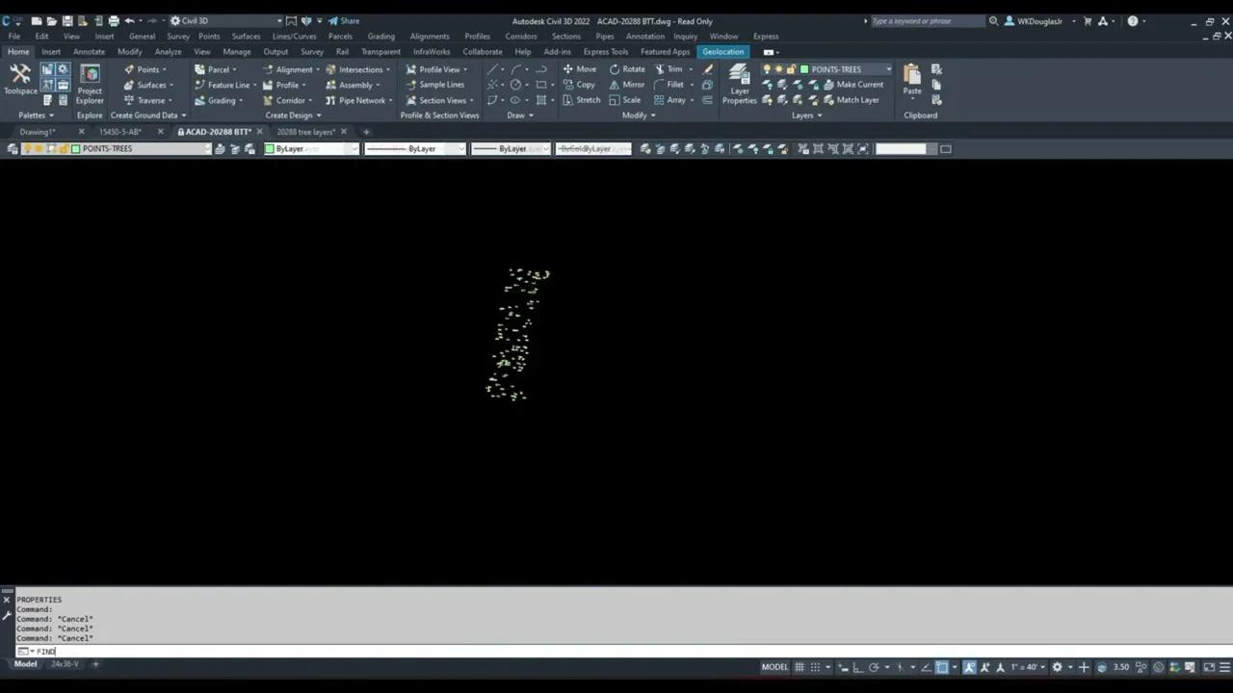Screen dimensions: 1233x693
Task: Toggle polar tracking in status bar
Action: pyautogui.click(x=874, y=667)
